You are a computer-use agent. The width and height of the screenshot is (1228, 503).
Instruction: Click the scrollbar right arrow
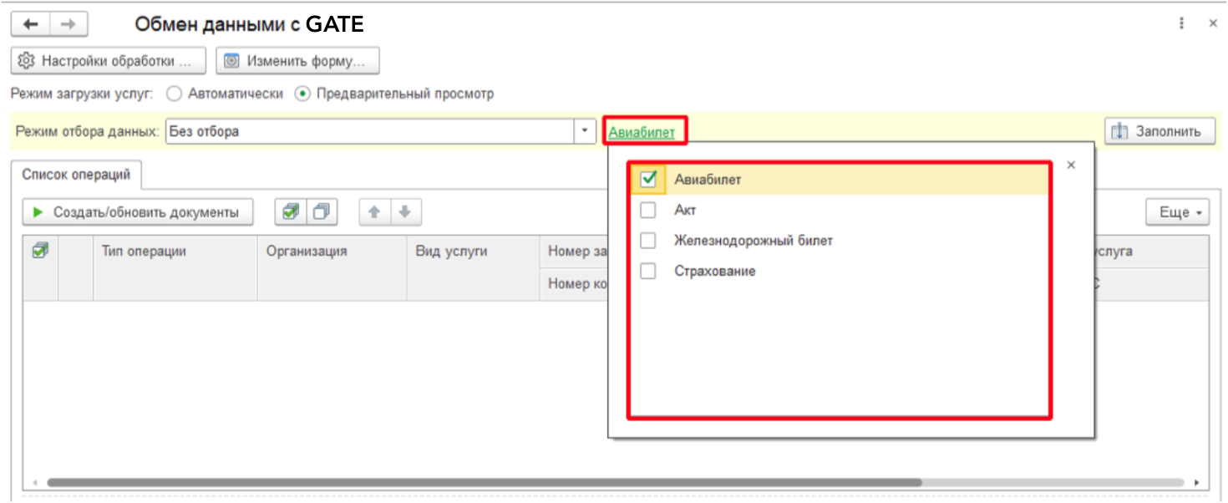[x=1196, y=482]
